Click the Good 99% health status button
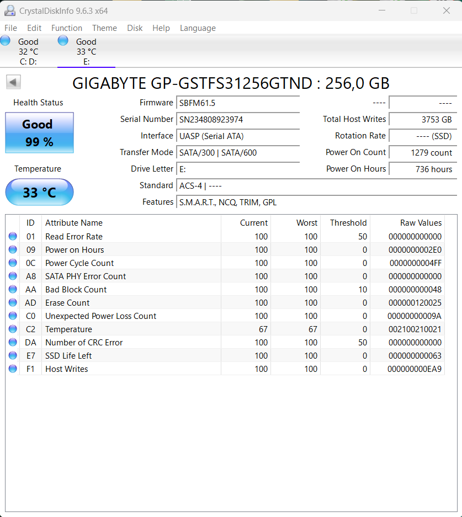The width and height of the screenshot is (462, 517). (x=39, y=132)
